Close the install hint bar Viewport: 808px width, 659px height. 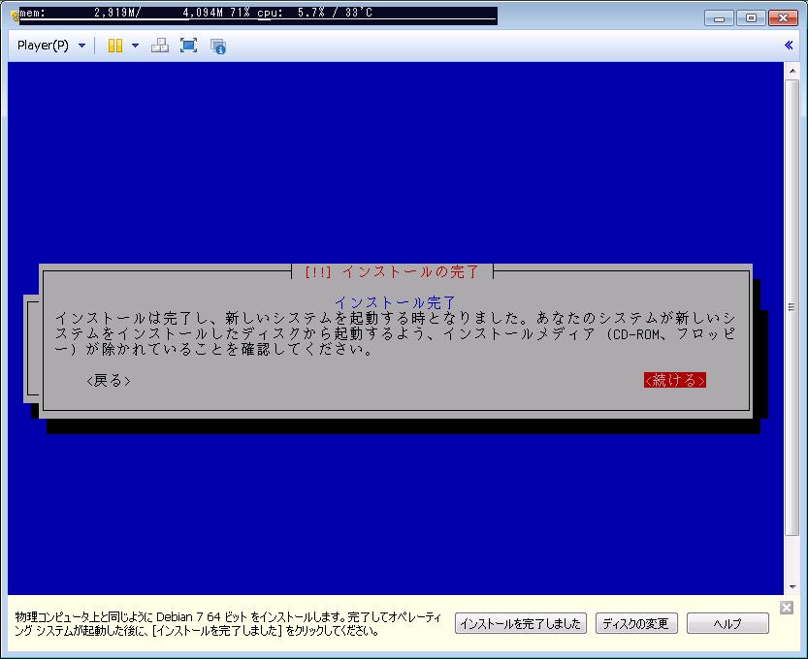[x=787, y=608]
